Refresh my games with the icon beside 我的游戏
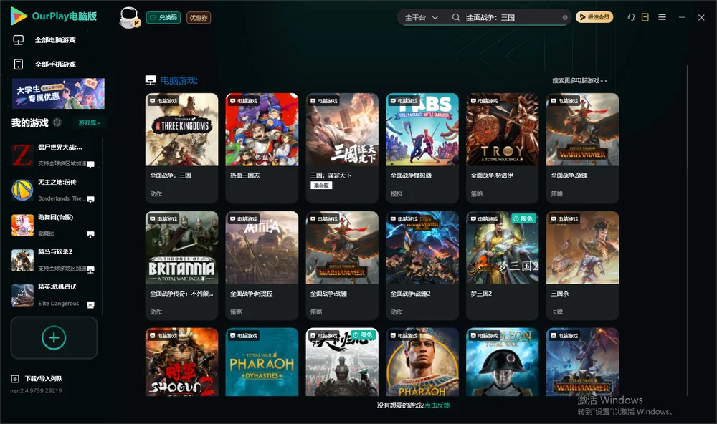 click(57, 122)
